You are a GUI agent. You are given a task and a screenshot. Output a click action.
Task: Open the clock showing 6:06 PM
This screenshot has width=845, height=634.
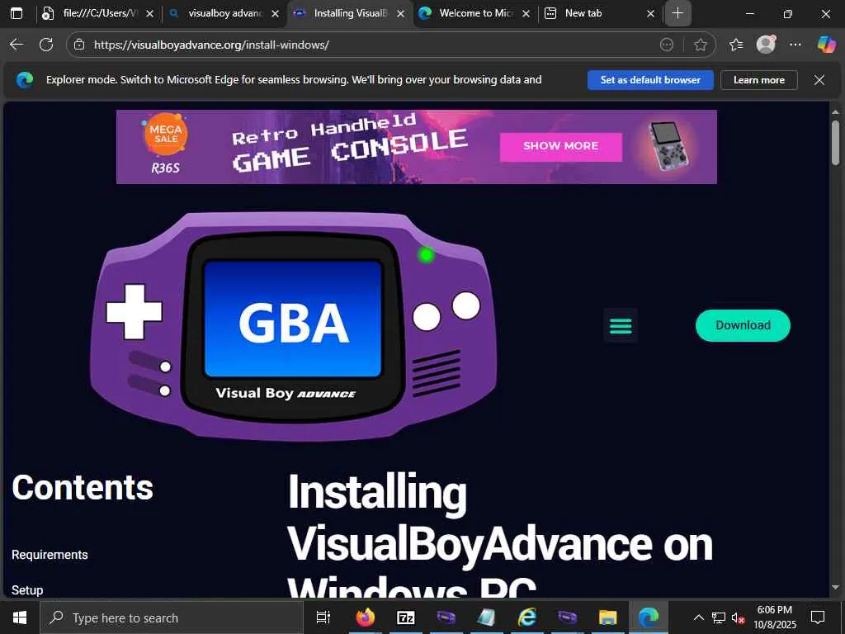click(774, 617)
